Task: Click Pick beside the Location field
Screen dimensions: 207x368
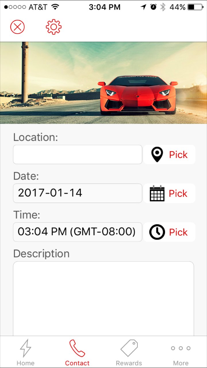Action: (178, 155)
